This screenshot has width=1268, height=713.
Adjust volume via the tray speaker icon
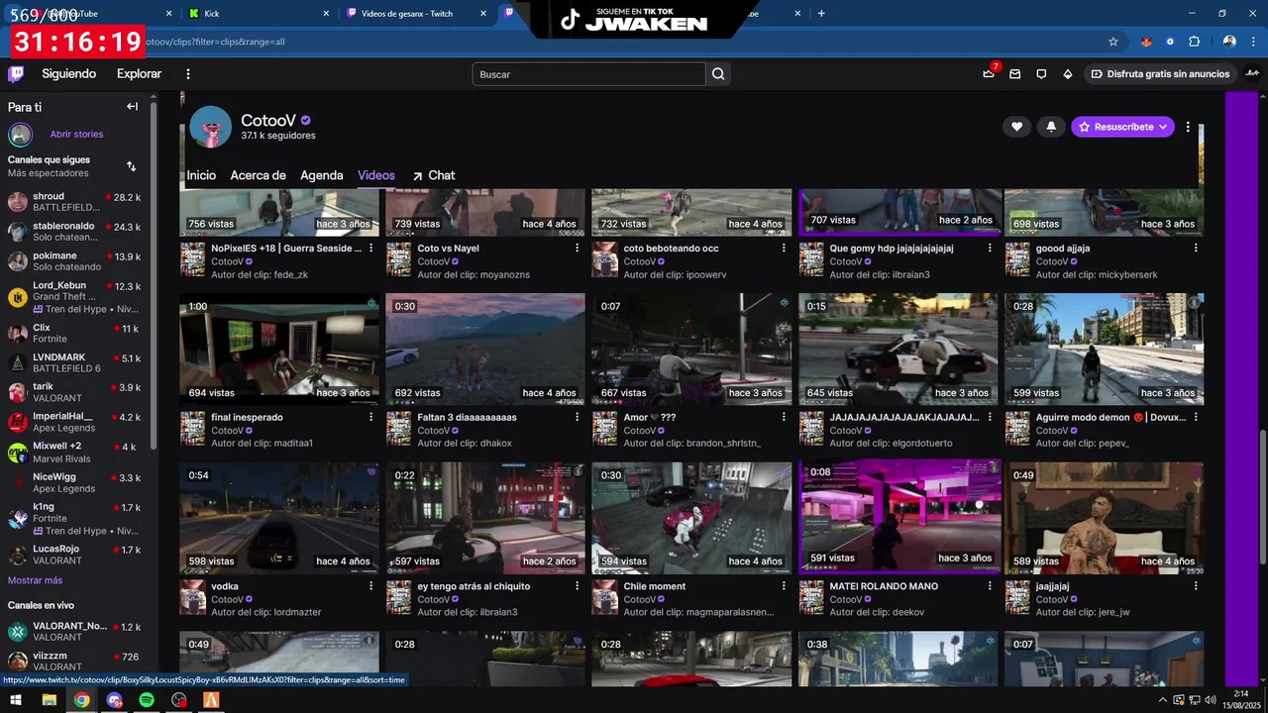click(x=1210, y=700)
